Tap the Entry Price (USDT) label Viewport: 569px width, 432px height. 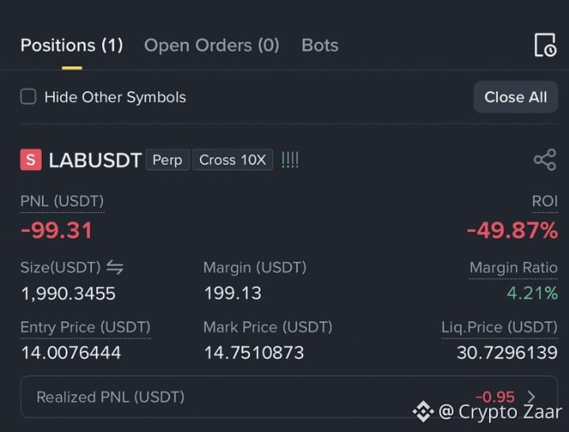tap(85, 328)
